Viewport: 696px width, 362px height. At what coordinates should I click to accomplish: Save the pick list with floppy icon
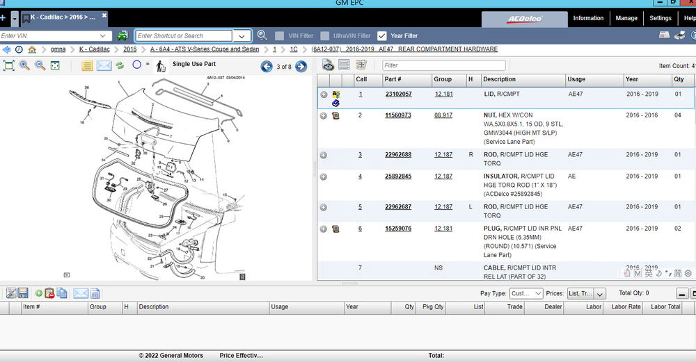coord(23,293)
